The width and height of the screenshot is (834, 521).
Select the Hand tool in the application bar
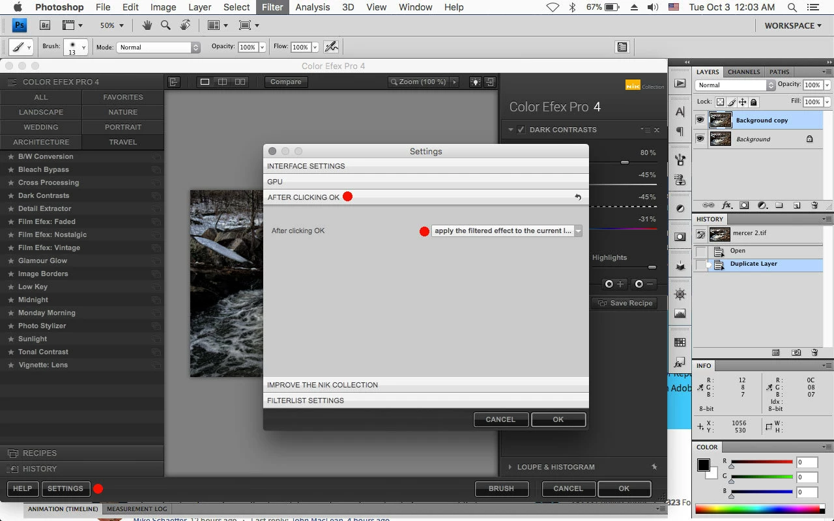(x=147, y=25)
